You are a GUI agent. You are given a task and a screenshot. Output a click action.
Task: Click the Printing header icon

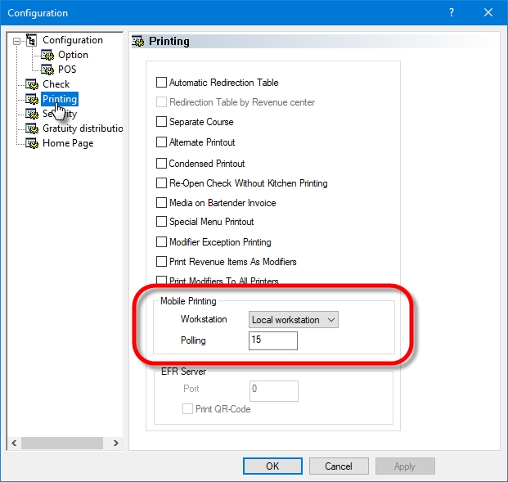click(x=139, y=41)
